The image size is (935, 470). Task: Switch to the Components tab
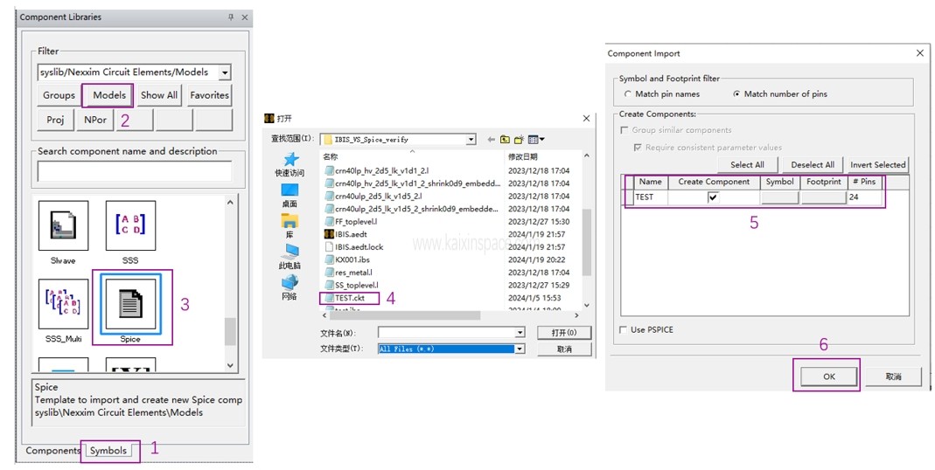(52, 451)
